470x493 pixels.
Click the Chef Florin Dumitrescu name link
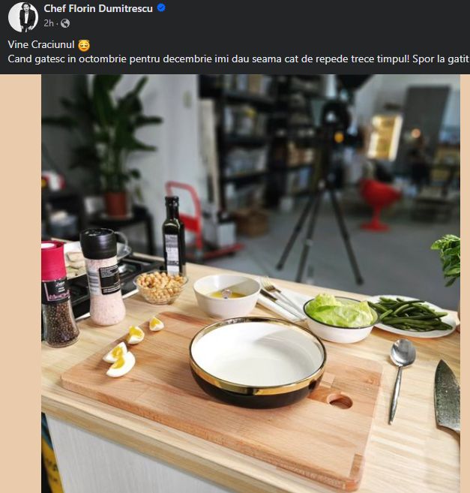point(98,8)
